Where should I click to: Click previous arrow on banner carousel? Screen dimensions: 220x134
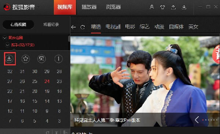point(197,120)
